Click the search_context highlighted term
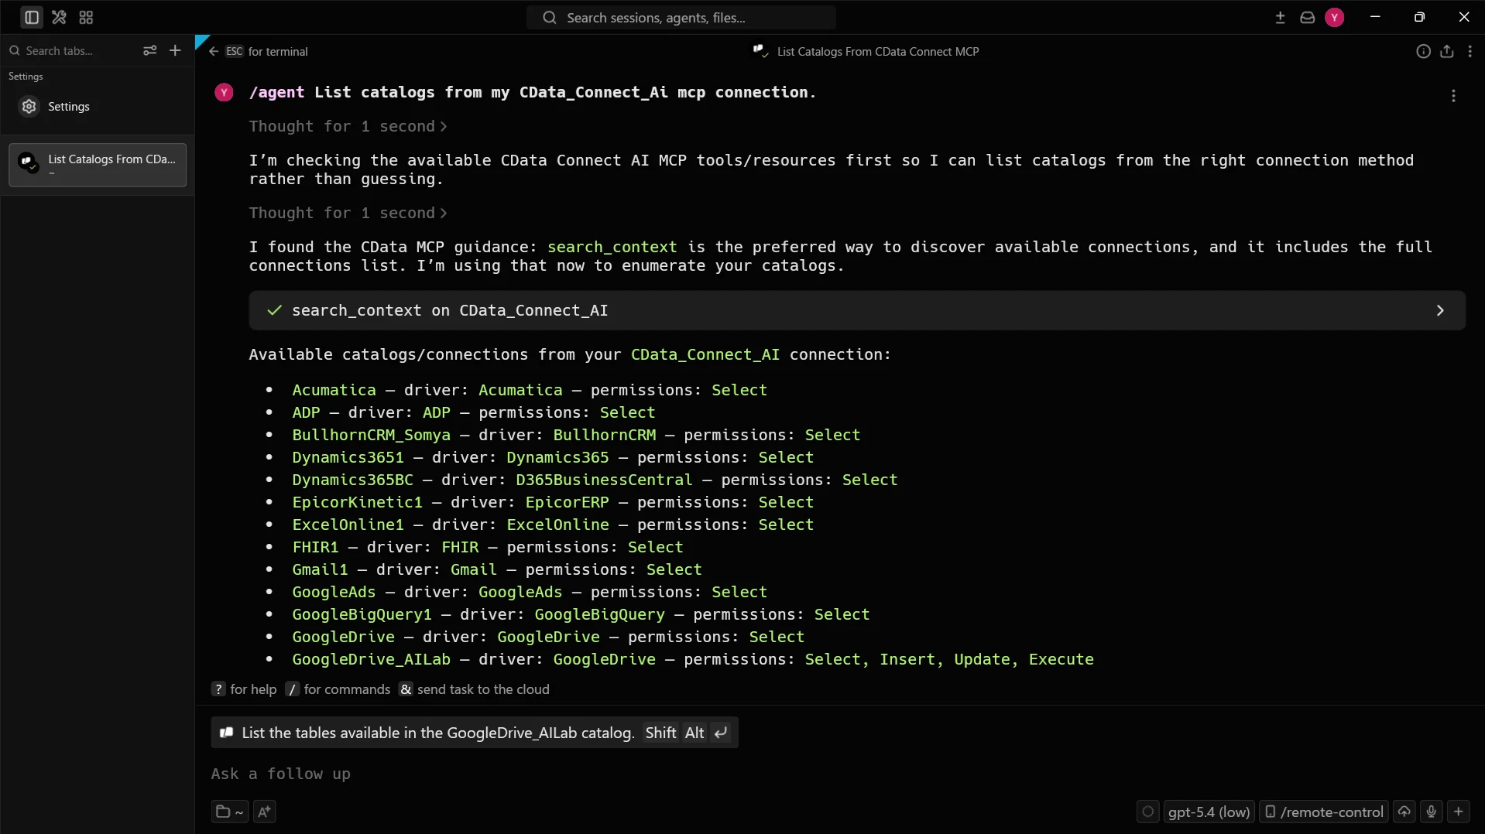The width and height of the screenshot is (1485, 834). [x=612, y=247]
